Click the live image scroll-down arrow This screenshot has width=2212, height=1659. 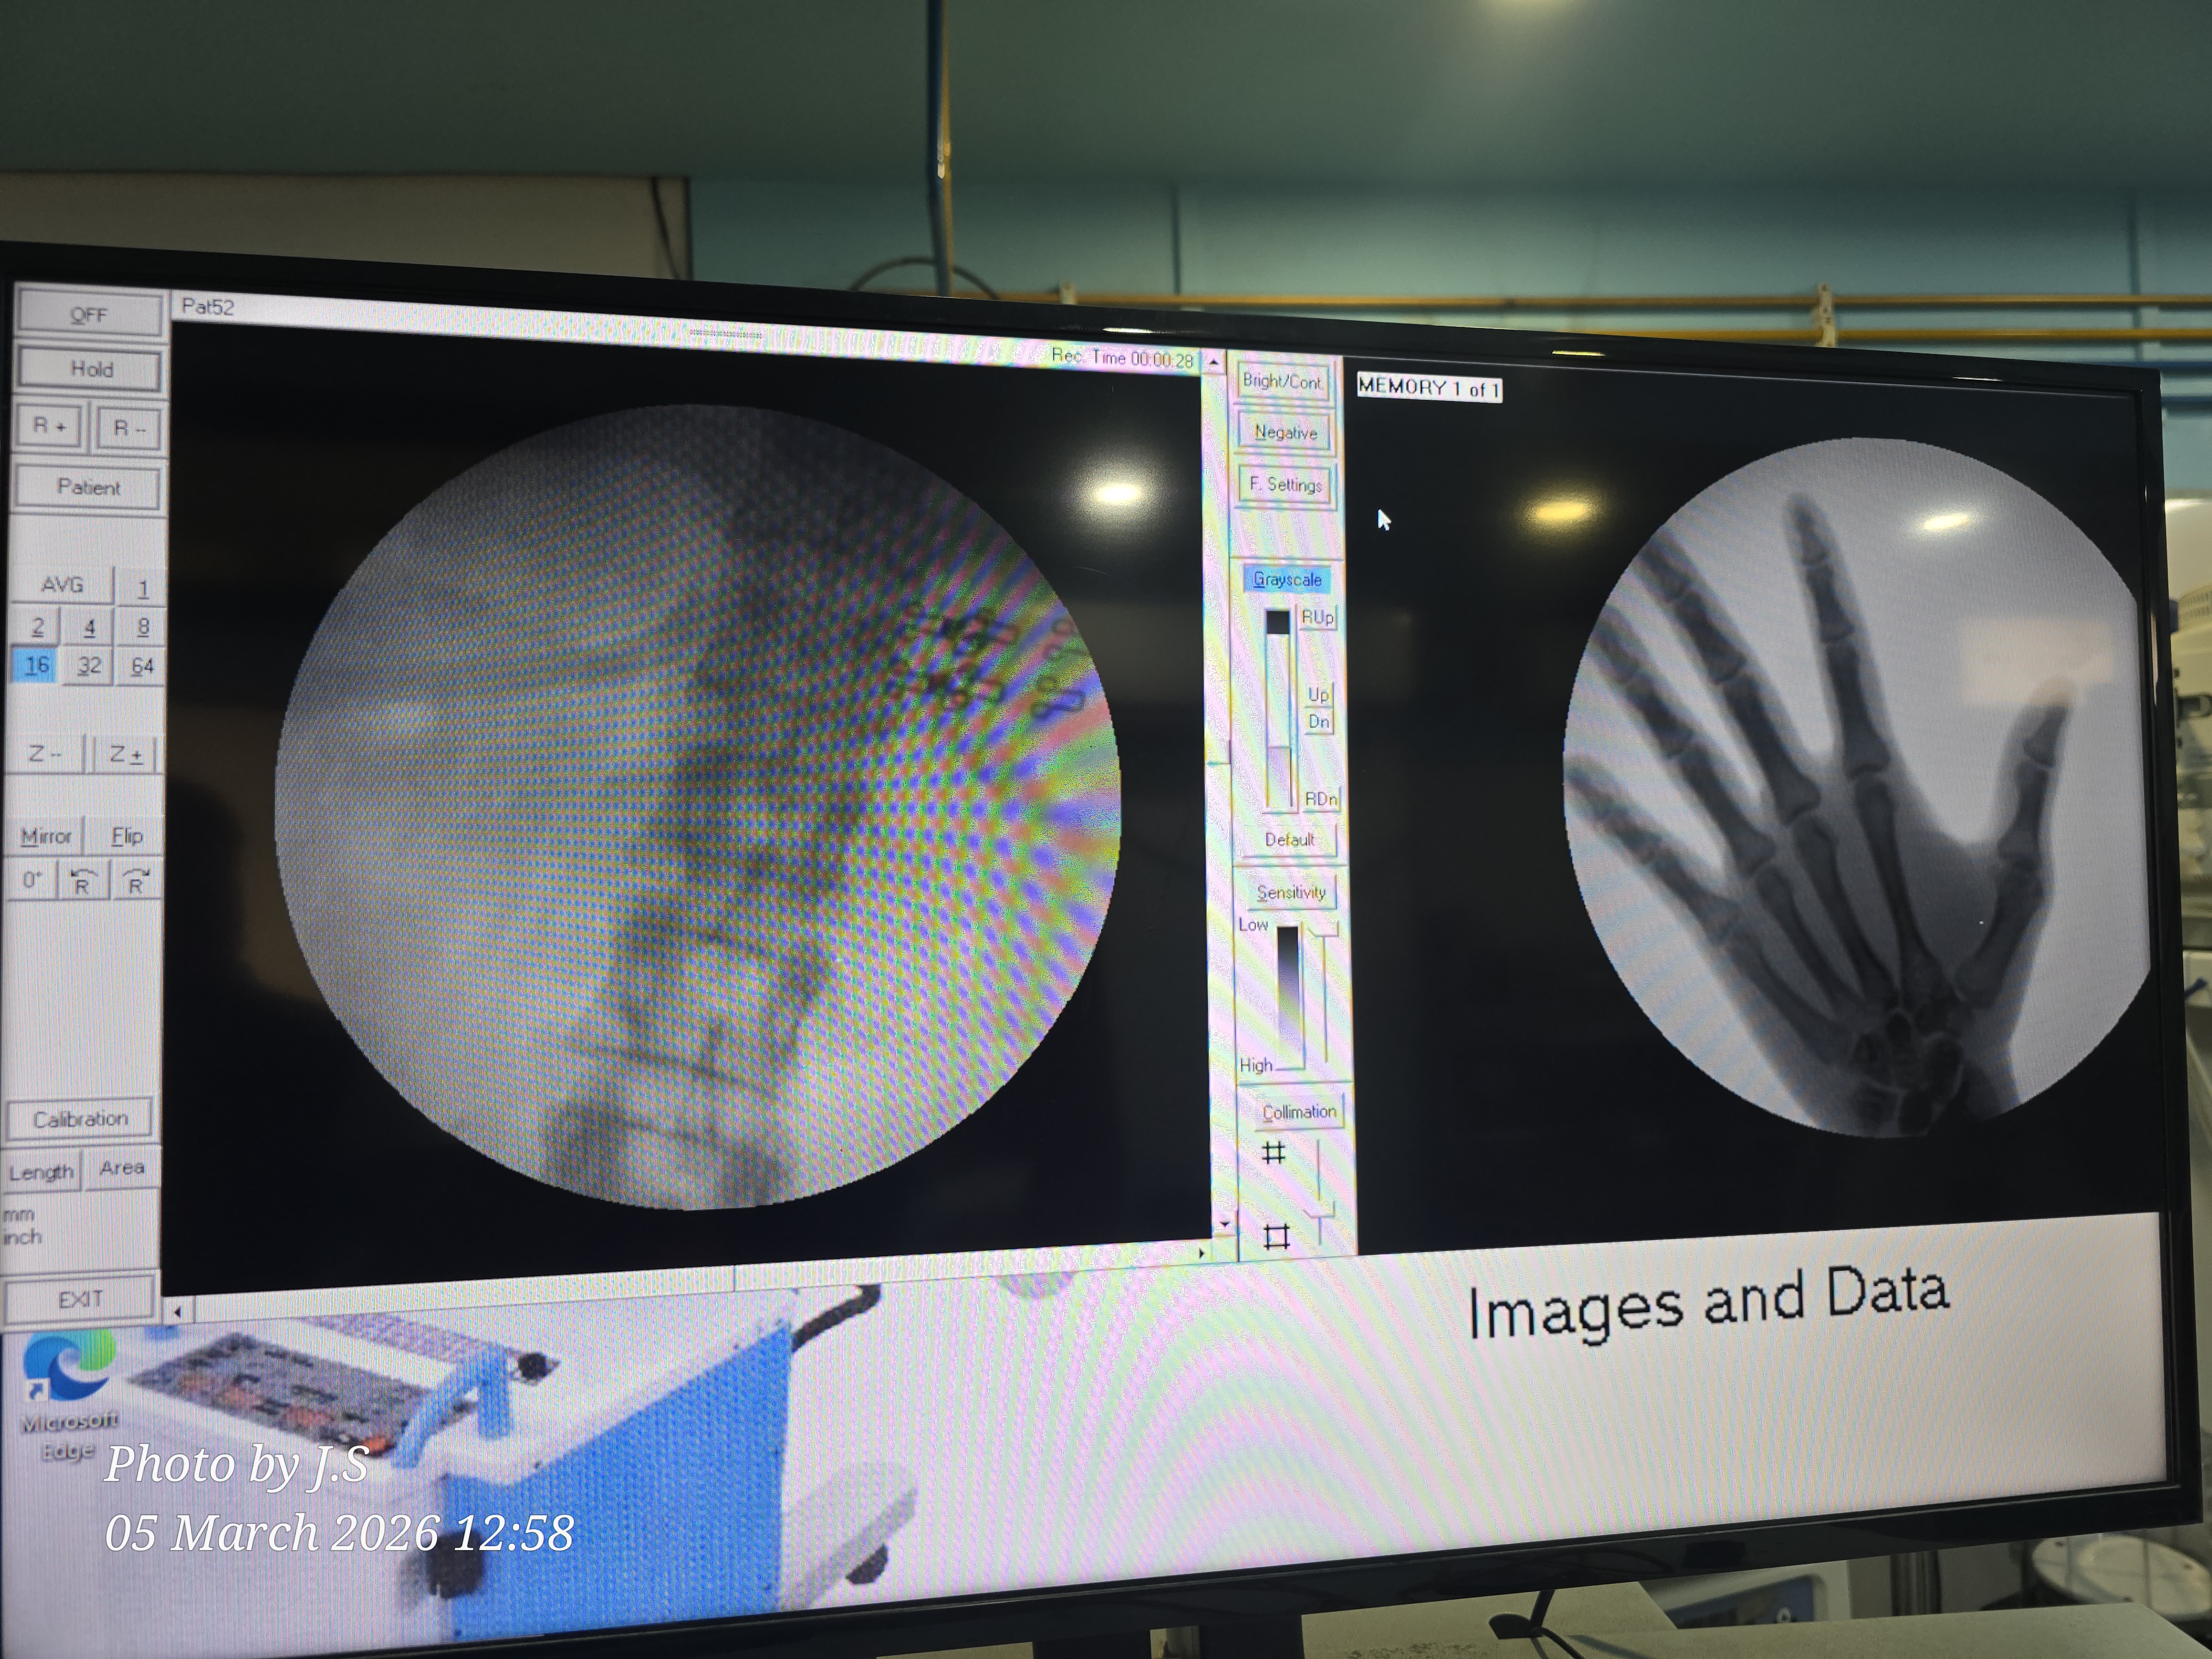[1224, 1223]
